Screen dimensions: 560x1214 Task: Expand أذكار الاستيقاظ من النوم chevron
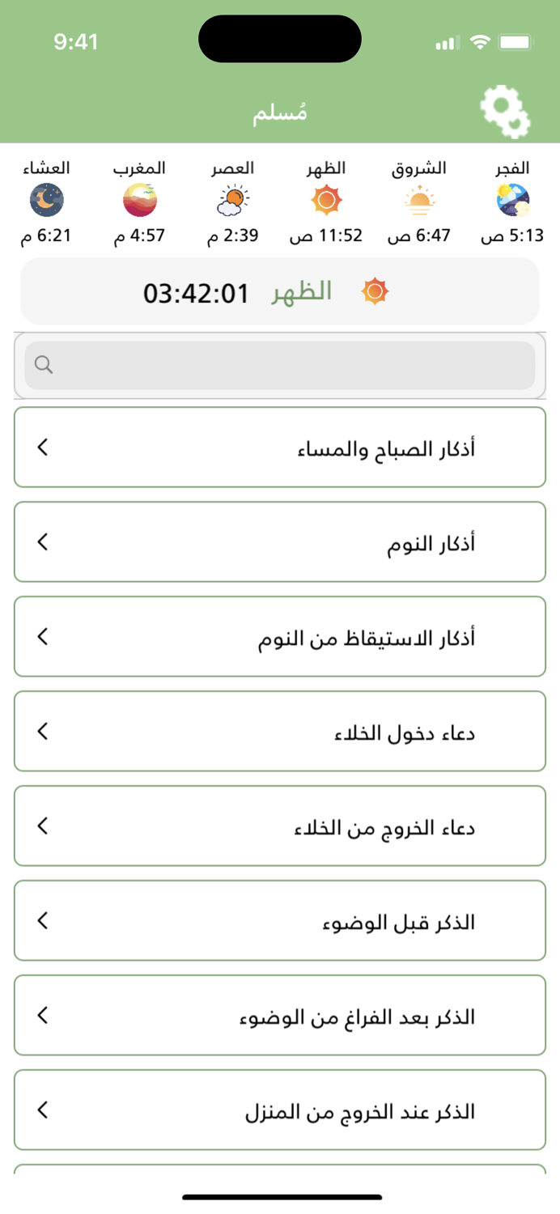click(x=42, y=636)
